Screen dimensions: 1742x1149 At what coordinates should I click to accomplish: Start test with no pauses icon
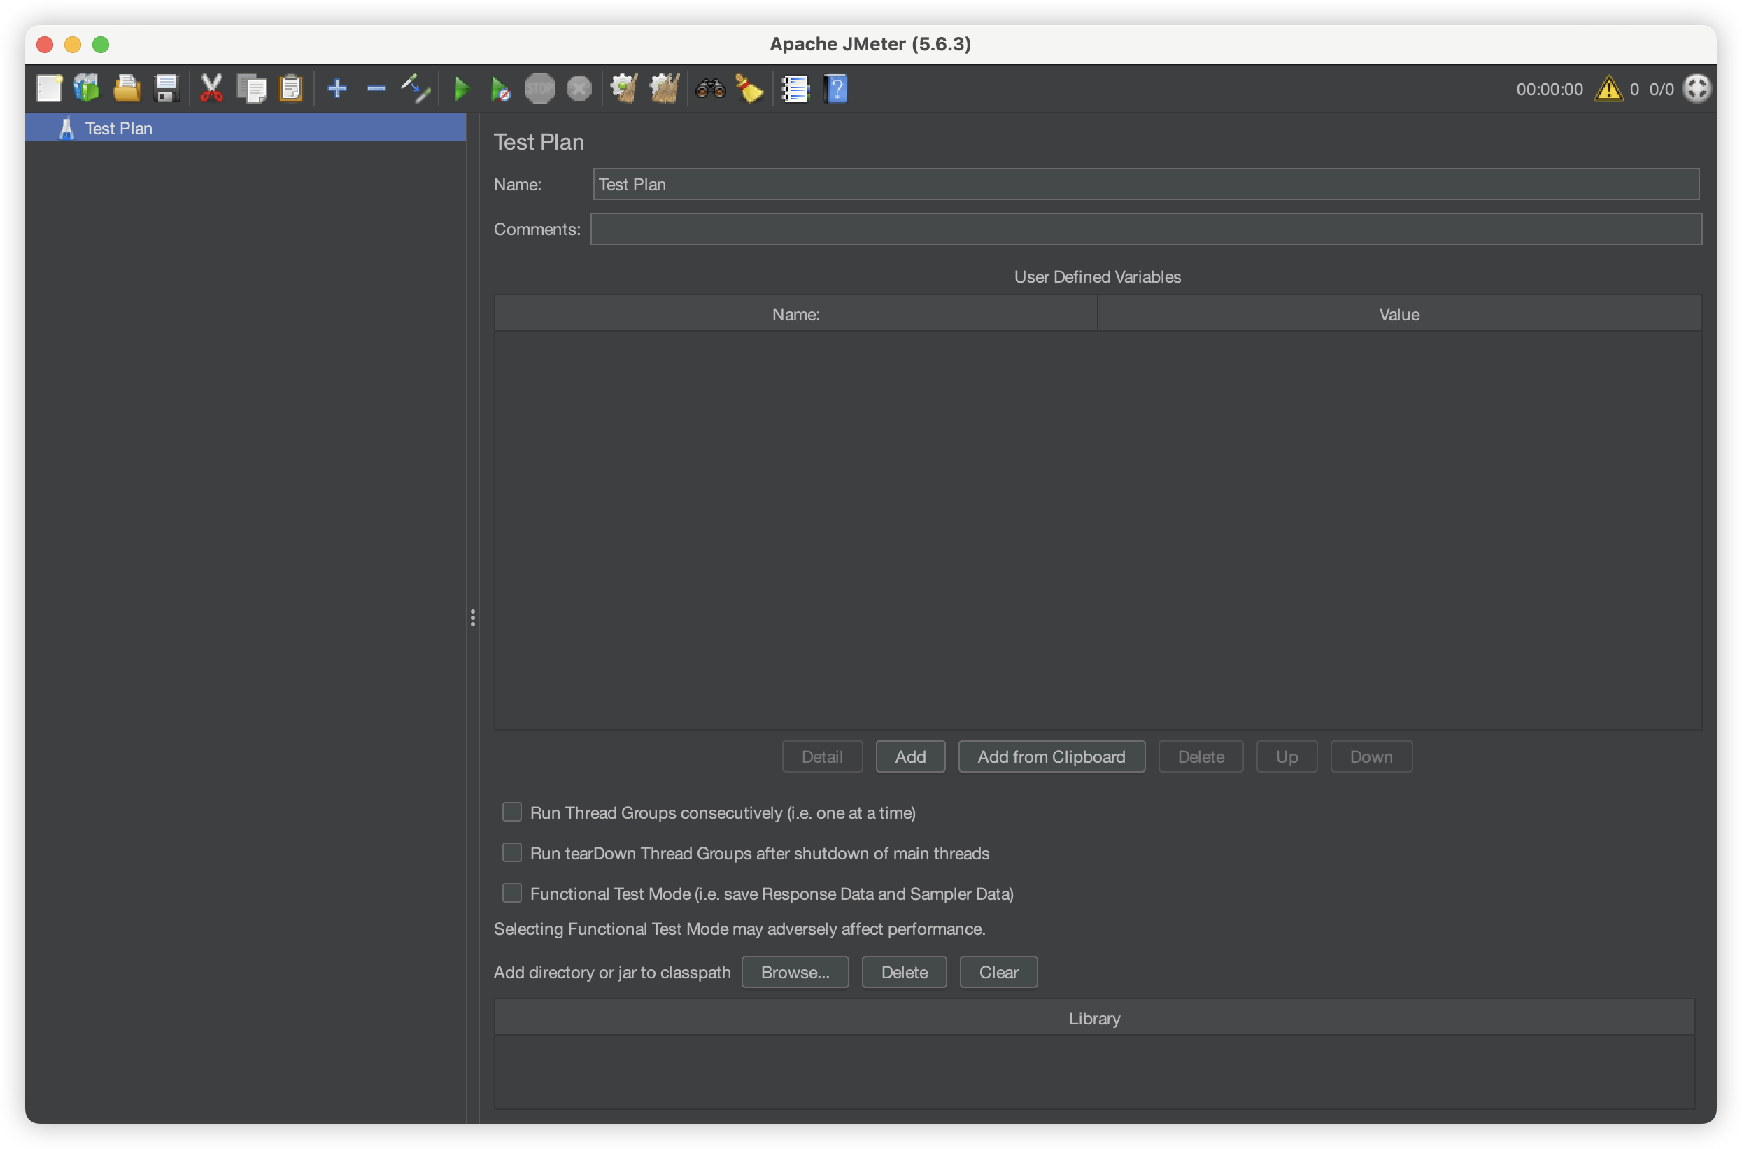point(500,89)
